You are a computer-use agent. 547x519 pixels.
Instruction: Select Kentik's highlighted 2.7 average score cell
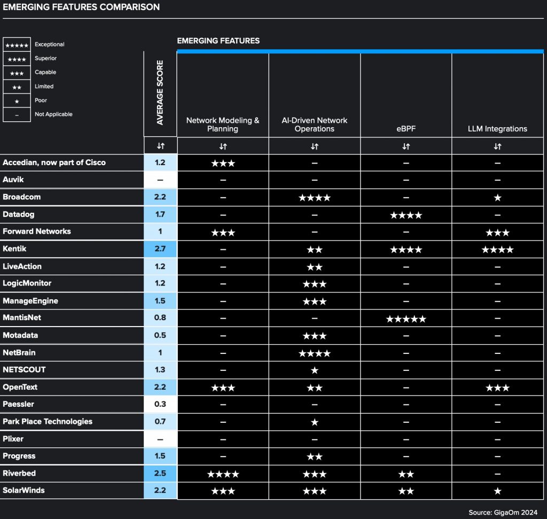click(x=160, y=249)
